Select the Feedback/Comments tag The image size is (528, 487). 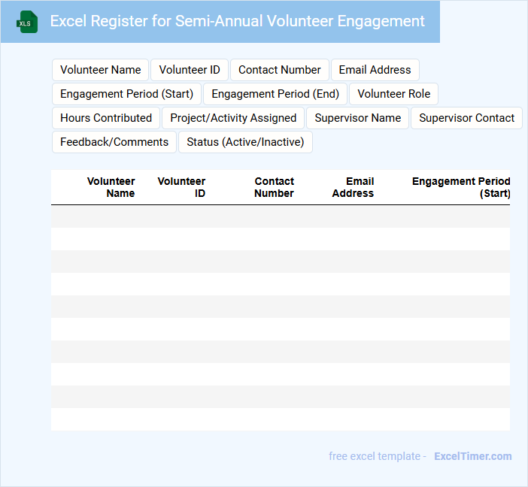click(114, 142)
